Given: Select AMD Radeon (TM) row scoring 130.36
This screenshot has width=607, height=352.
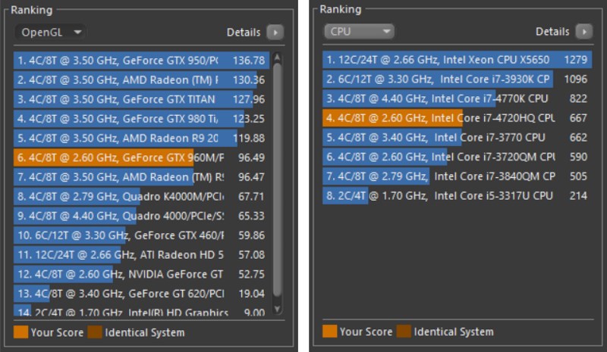Looking at the screenshot, I should coord(142,80).
